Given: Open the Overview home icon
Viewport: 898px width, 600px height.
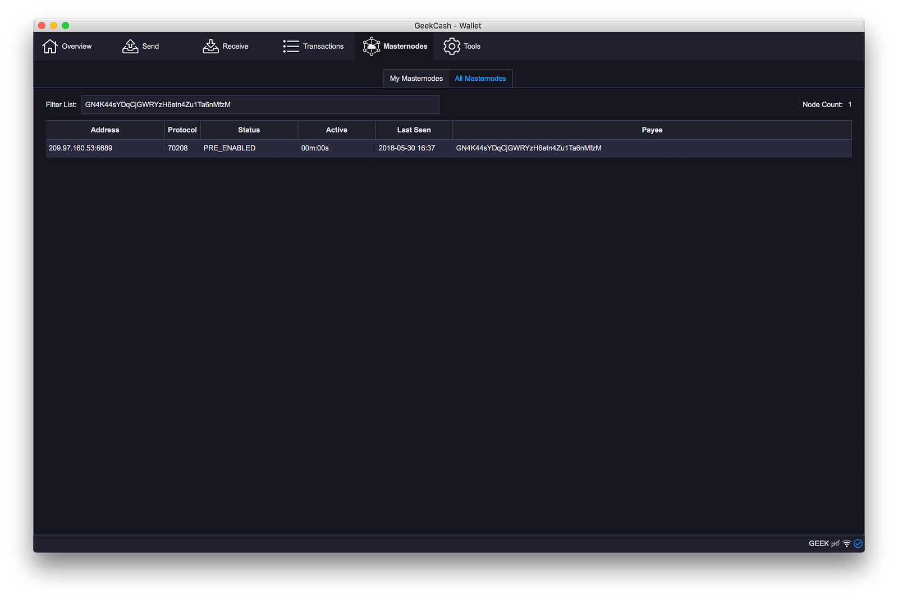Looking at the screenshot, I should 50,46.
